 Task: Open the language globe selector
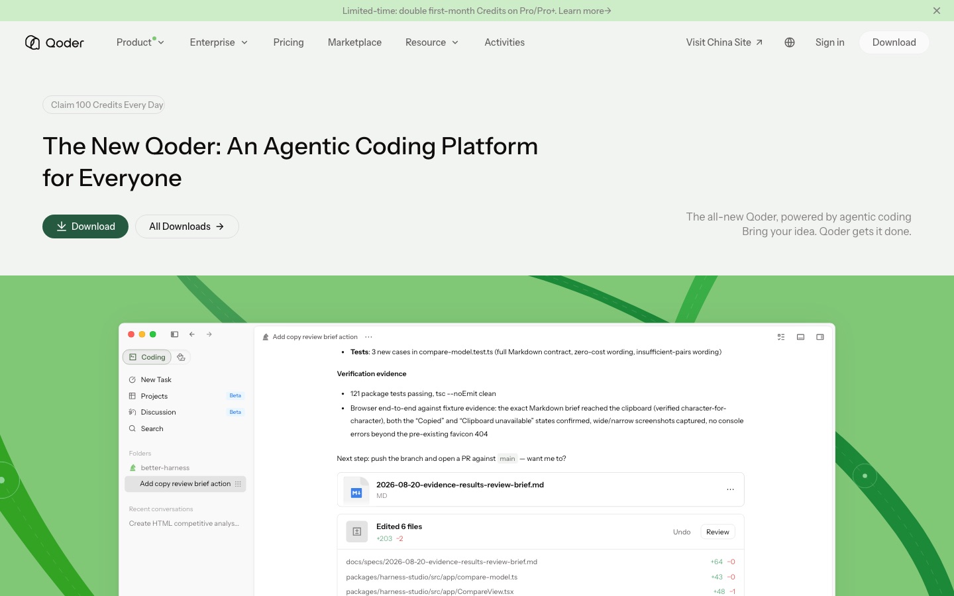pyautogui.click(x=789, y=42)
